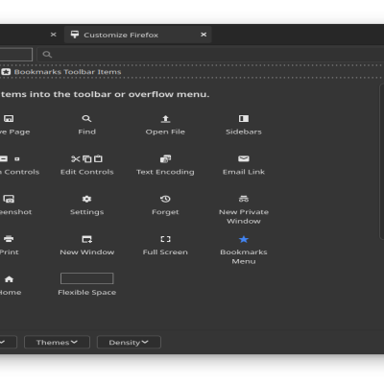Select the blue Bookmarks Menu star

coord(244,239)
